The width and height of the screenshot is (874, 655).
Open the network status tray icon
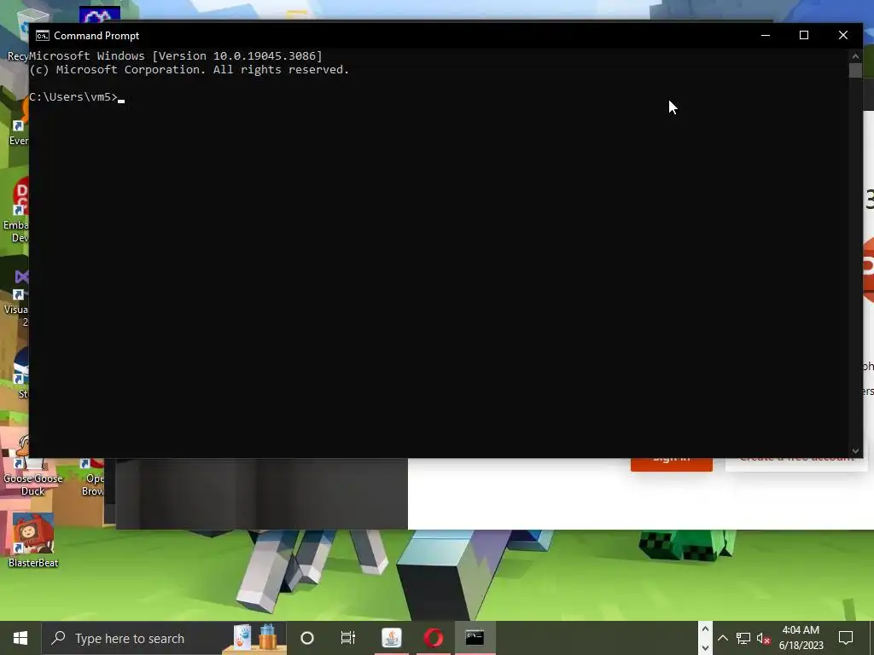(x=743, y=638)
